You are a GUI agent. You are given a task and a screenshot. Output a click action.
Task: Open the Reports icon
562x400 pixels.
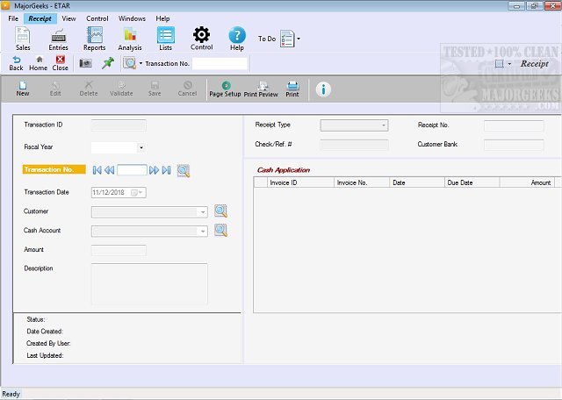point(94,37)
